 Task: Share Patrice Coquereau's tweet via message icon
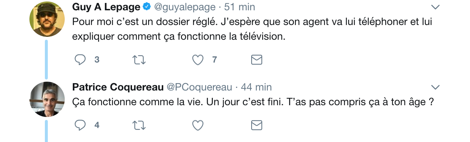[x=256, y=125]
